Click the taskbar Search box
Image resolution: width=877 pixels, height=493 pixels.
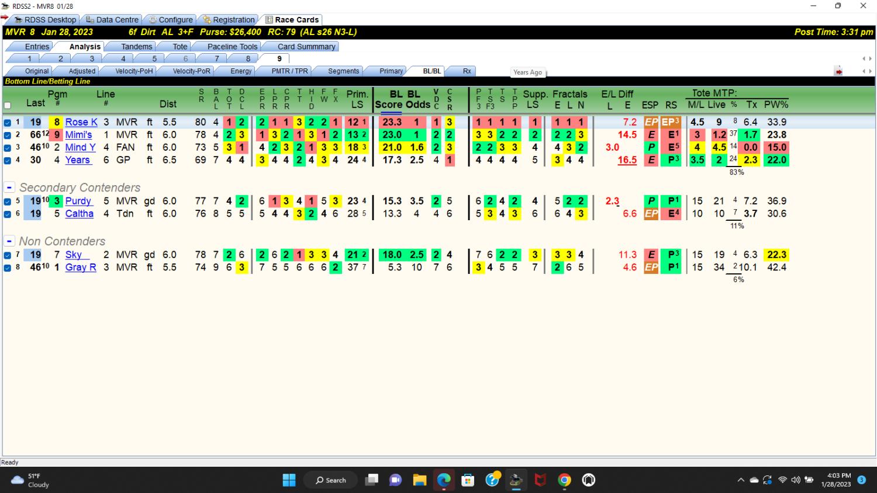point(330,480)
